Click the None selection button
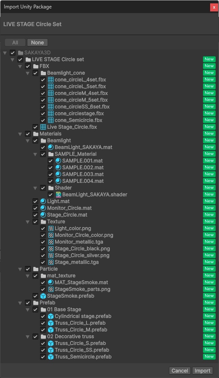The width and height of the screenshot is (219, 378). (37, 43)
